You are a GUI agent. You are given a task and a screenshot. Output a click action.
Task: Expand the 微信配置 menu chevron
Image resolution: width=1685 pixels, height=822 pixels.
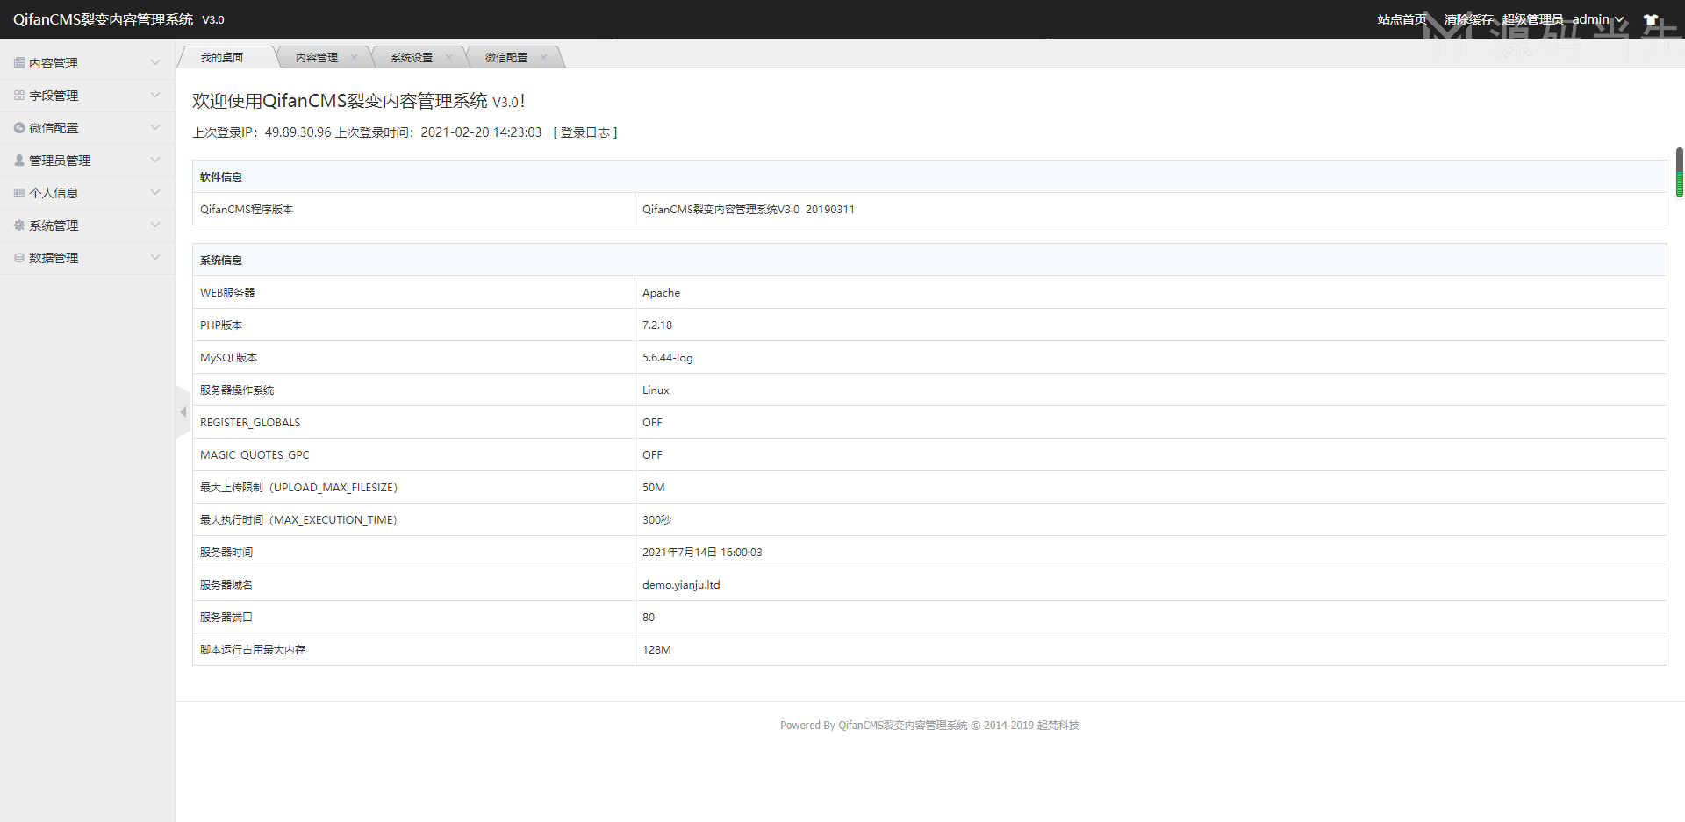pos(155,127)
